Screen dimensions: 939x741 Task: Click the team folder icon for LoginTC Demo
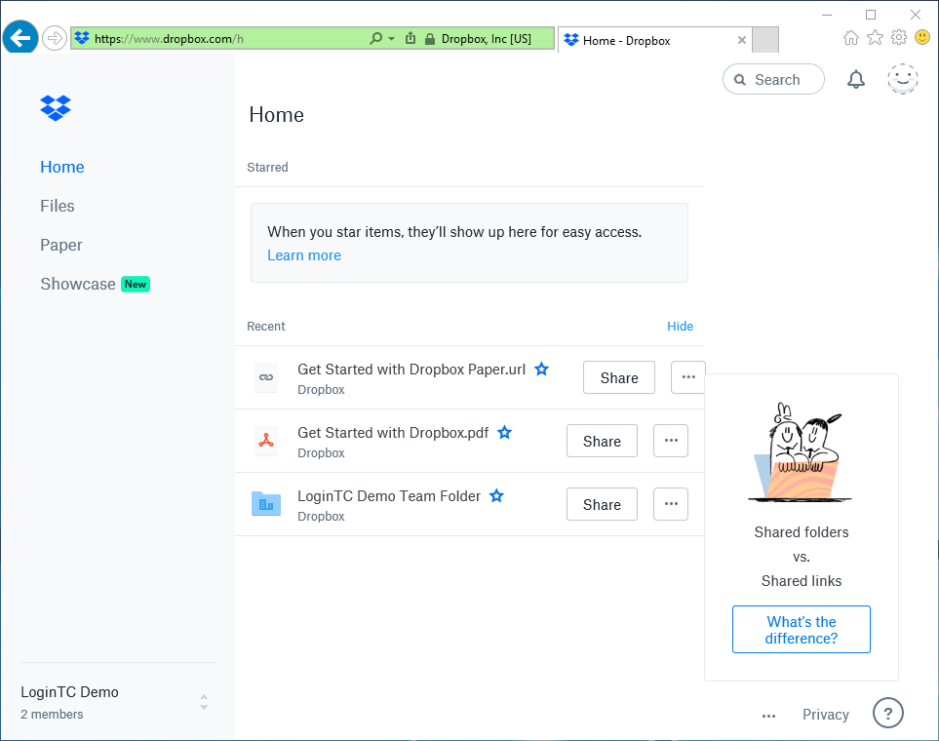click(266, 504)
